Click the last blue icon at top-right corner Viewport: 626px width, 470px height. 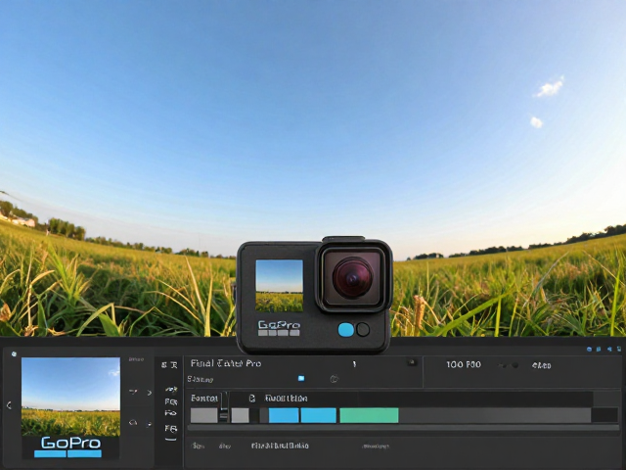(x=619, y=350)
